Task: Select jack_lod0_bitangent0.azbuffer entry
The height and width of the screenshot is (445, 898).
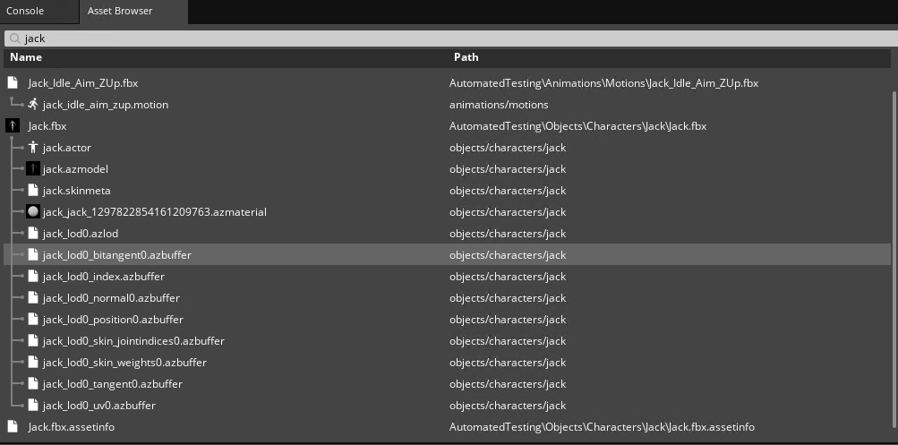Action: [x=116, y=255]
